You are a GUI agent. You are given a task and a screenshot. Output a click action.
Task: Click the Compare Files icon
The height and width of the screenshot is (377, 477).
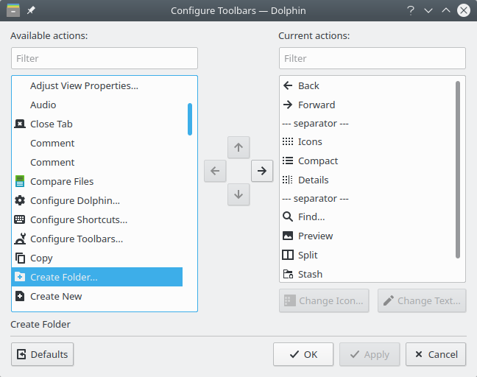20,181
